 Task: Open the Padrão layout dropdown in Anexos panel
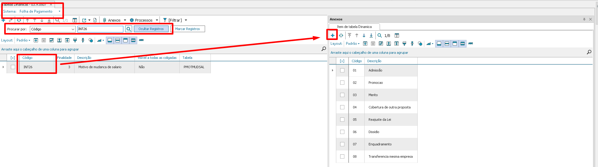(353, 44)
